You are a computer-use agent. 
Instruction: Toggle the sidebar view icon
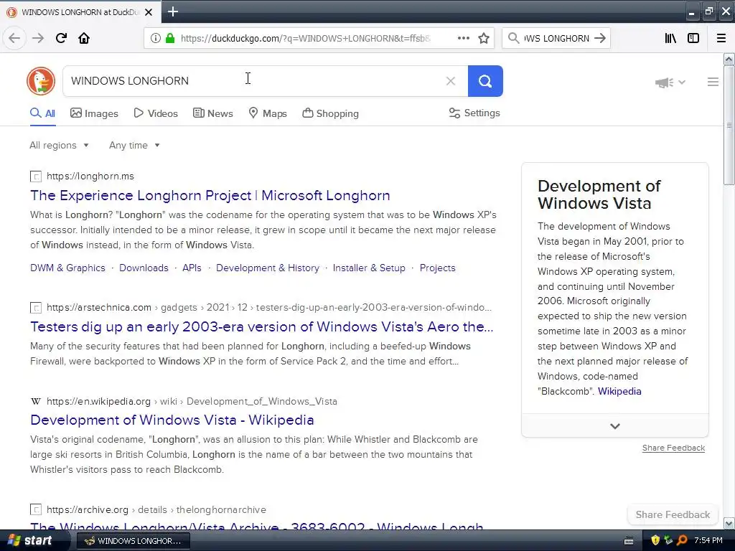click(693, 38)
